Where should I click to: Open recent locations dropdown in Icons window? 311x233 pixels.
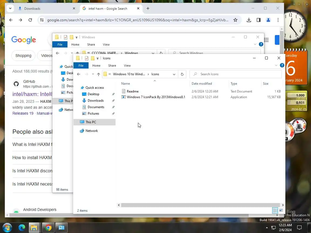point(93,74)
